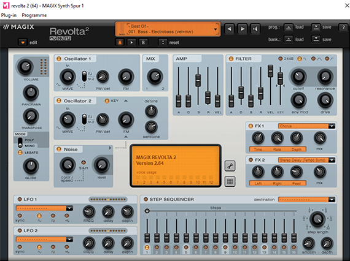The width and height of the screenshot is (350, 261).
Task: Click the step length knob
Action: [x=317, y=219]
